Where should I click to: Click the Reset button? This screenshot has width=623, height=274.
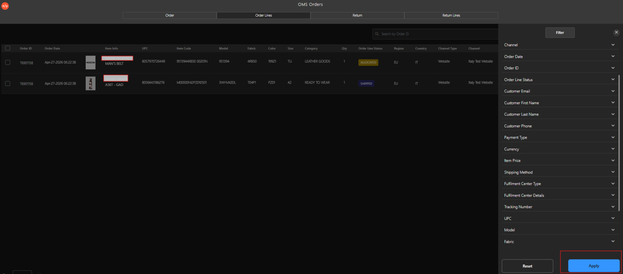[x=527, y=265]
